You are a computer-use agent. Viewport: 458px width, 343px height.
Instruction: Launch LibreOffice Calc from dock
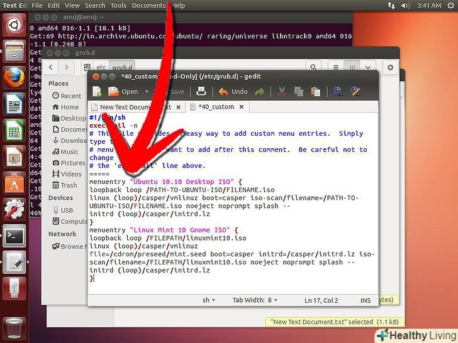point(14,131)
